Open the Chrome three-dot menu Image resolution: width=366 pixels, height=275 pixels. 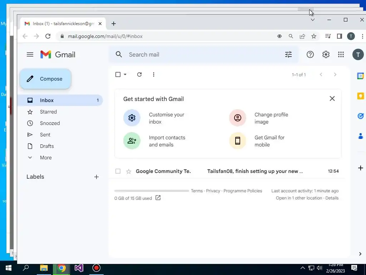click(362, 36)
